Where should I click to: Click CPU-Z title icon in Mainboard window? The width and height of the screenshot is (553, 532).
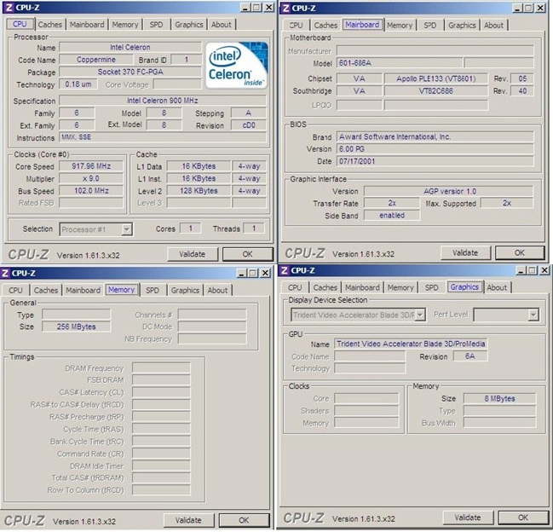click(x=285, y=8)
